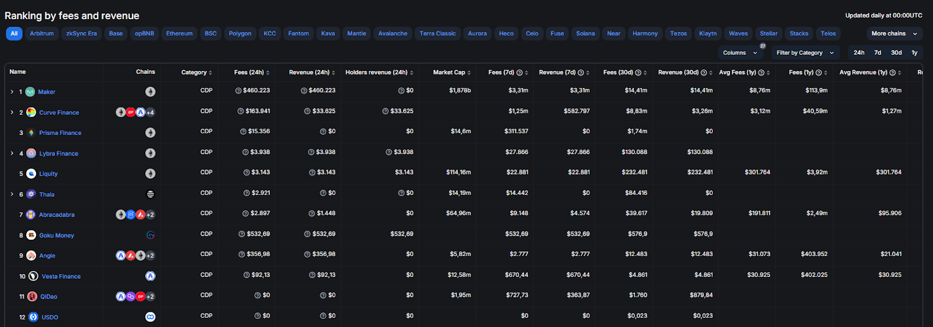Click the Prisma Finance logo icon
Screen dimensions: 933x327
[x=31, y=133]
